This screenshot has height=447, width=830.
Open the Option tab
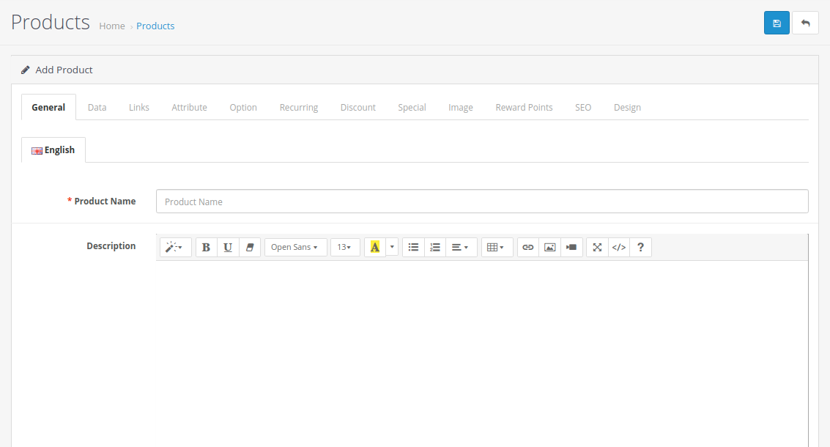point(243,108)
